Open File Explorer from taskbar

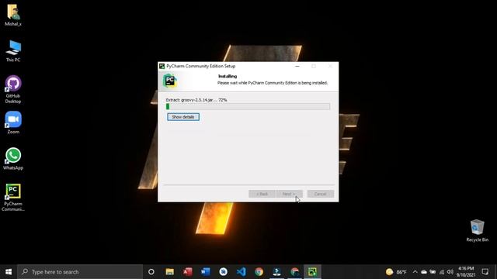pos(169,272)
